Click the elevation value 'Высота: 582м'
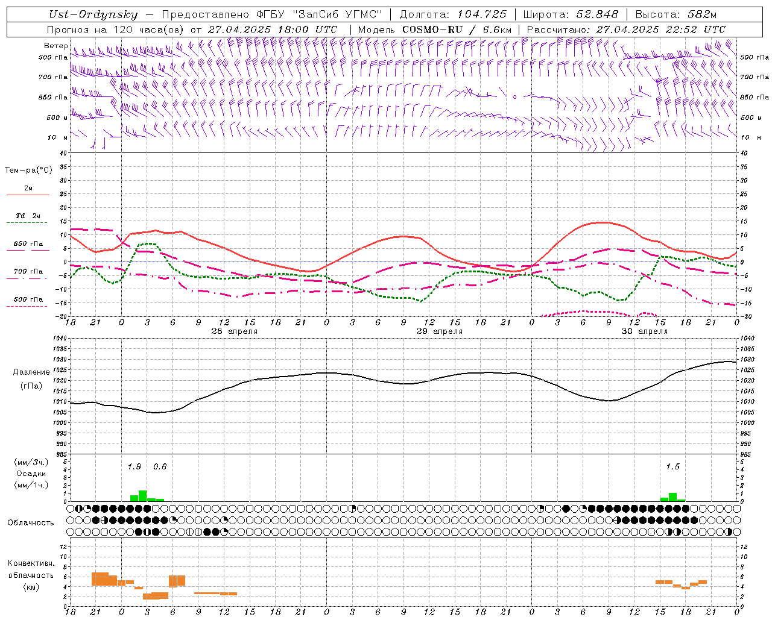Screen dimensions: 772x617 pyautogui.click(x=675, y=15)
